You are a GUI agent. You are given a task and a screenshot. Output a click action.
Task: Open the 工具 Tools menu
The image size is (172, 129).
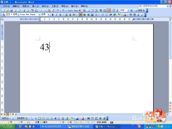[x=55, y=6]
